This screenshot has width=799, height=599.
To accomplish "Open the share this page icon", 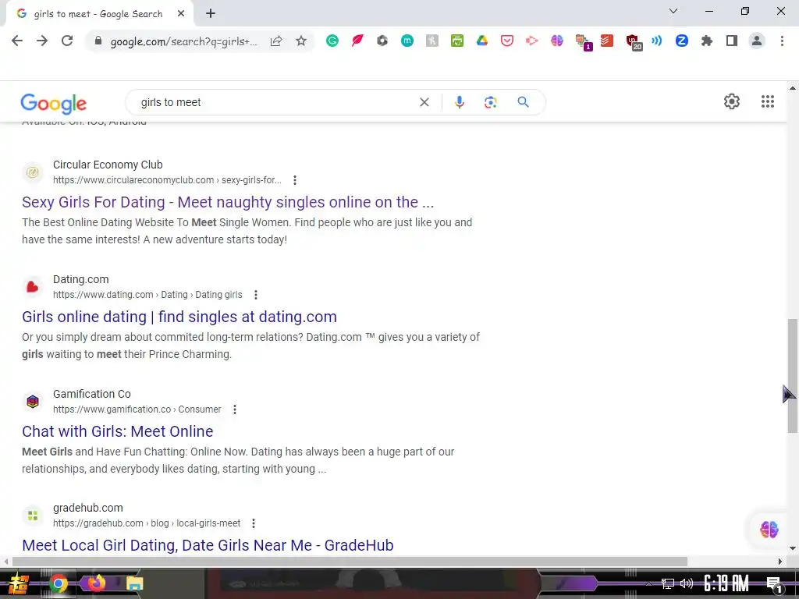I will [x=276, y=41].
